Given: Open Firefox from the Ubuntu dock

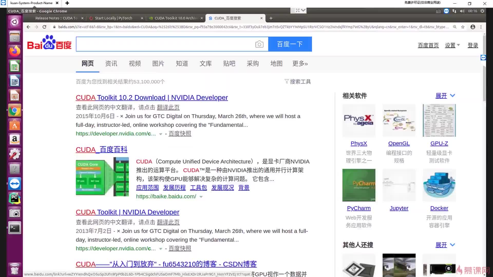Looking at the screenshot, I should [x=15, y=52].
